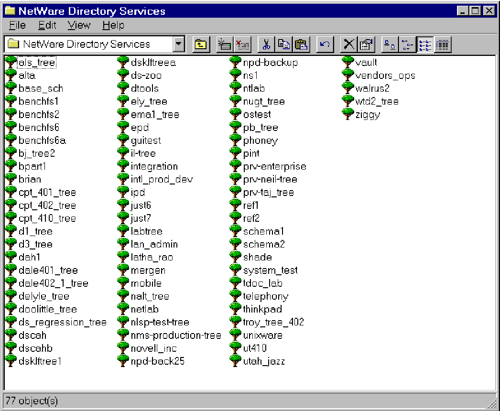Open the Edit menu

[47, 25]
